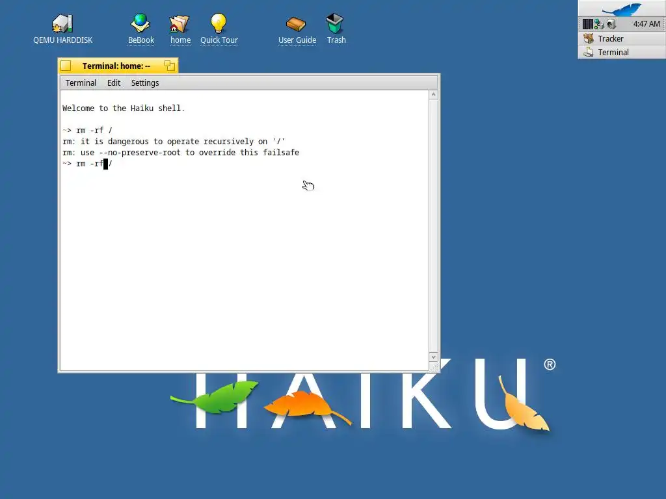Click the Tracker icon in Deskbar
Screen dimensions: 666x499
click(589, 38)
